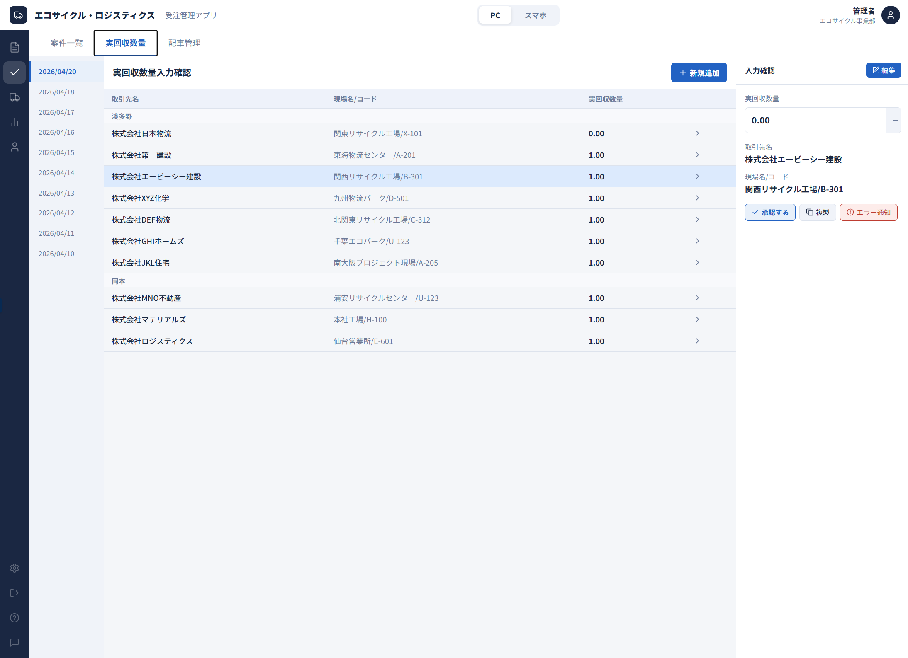Click 北関東リサイクル工場/C-312 cell
Viewport: 908px width, 658px height.
[x=382, y=220]
